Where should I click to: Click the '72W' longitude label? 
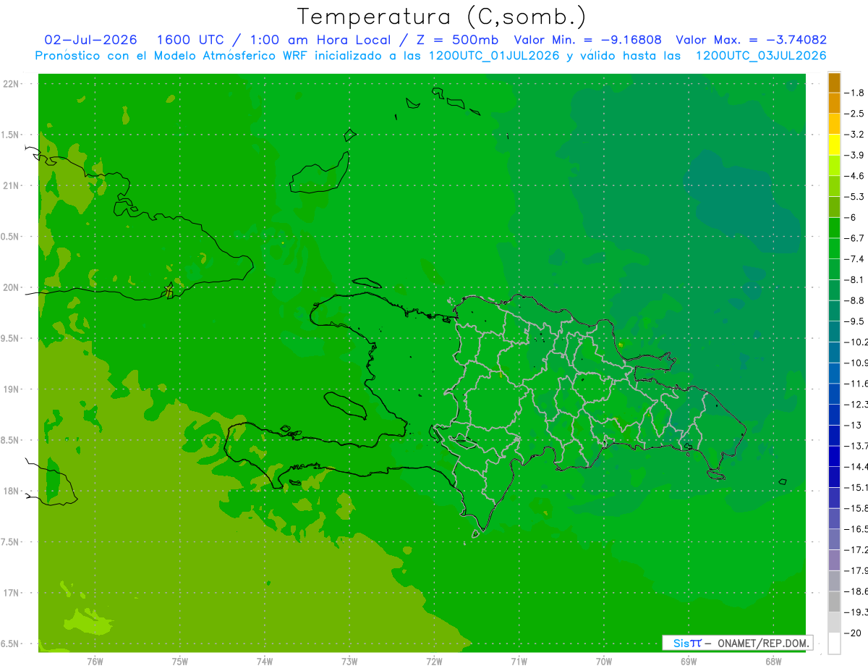(x=434, y=662)
